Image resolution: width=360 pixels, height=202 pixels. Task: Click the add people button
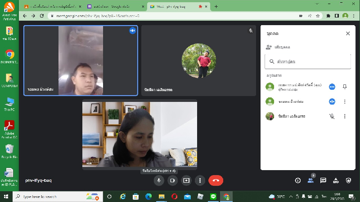(278, 47)
